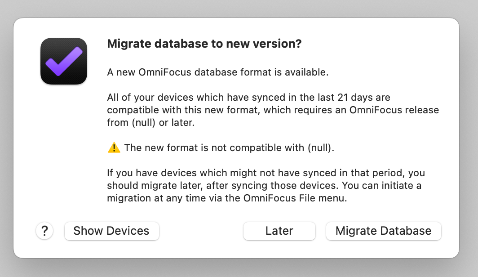Click the "from (null) or later" text line

(150, 123)
